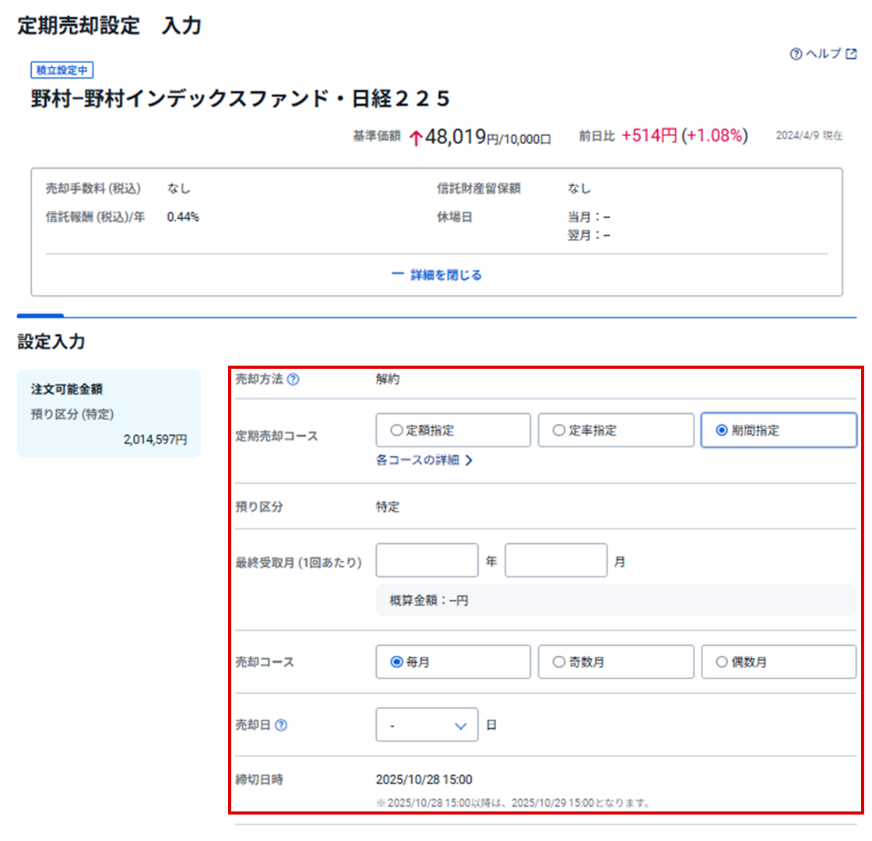Click the chevron arrow after 各コースの詳細

tap(469, 460)
